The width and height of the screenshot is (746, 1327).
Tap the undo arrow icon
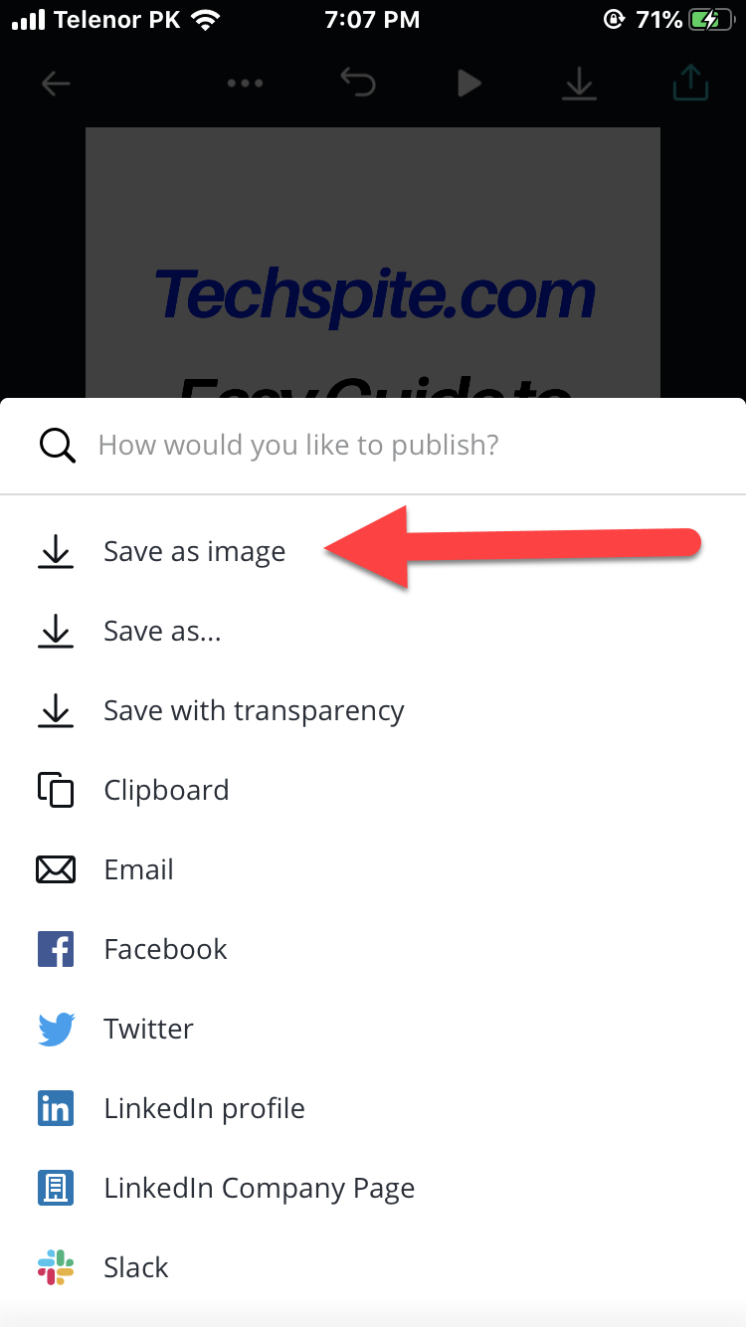[x=357, y=84]
